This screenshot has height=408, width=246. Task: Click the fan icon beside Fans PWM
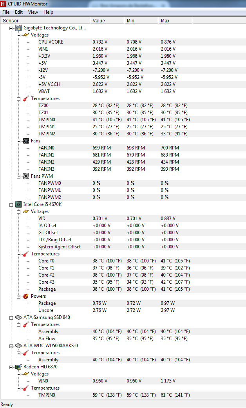[26, 176]
